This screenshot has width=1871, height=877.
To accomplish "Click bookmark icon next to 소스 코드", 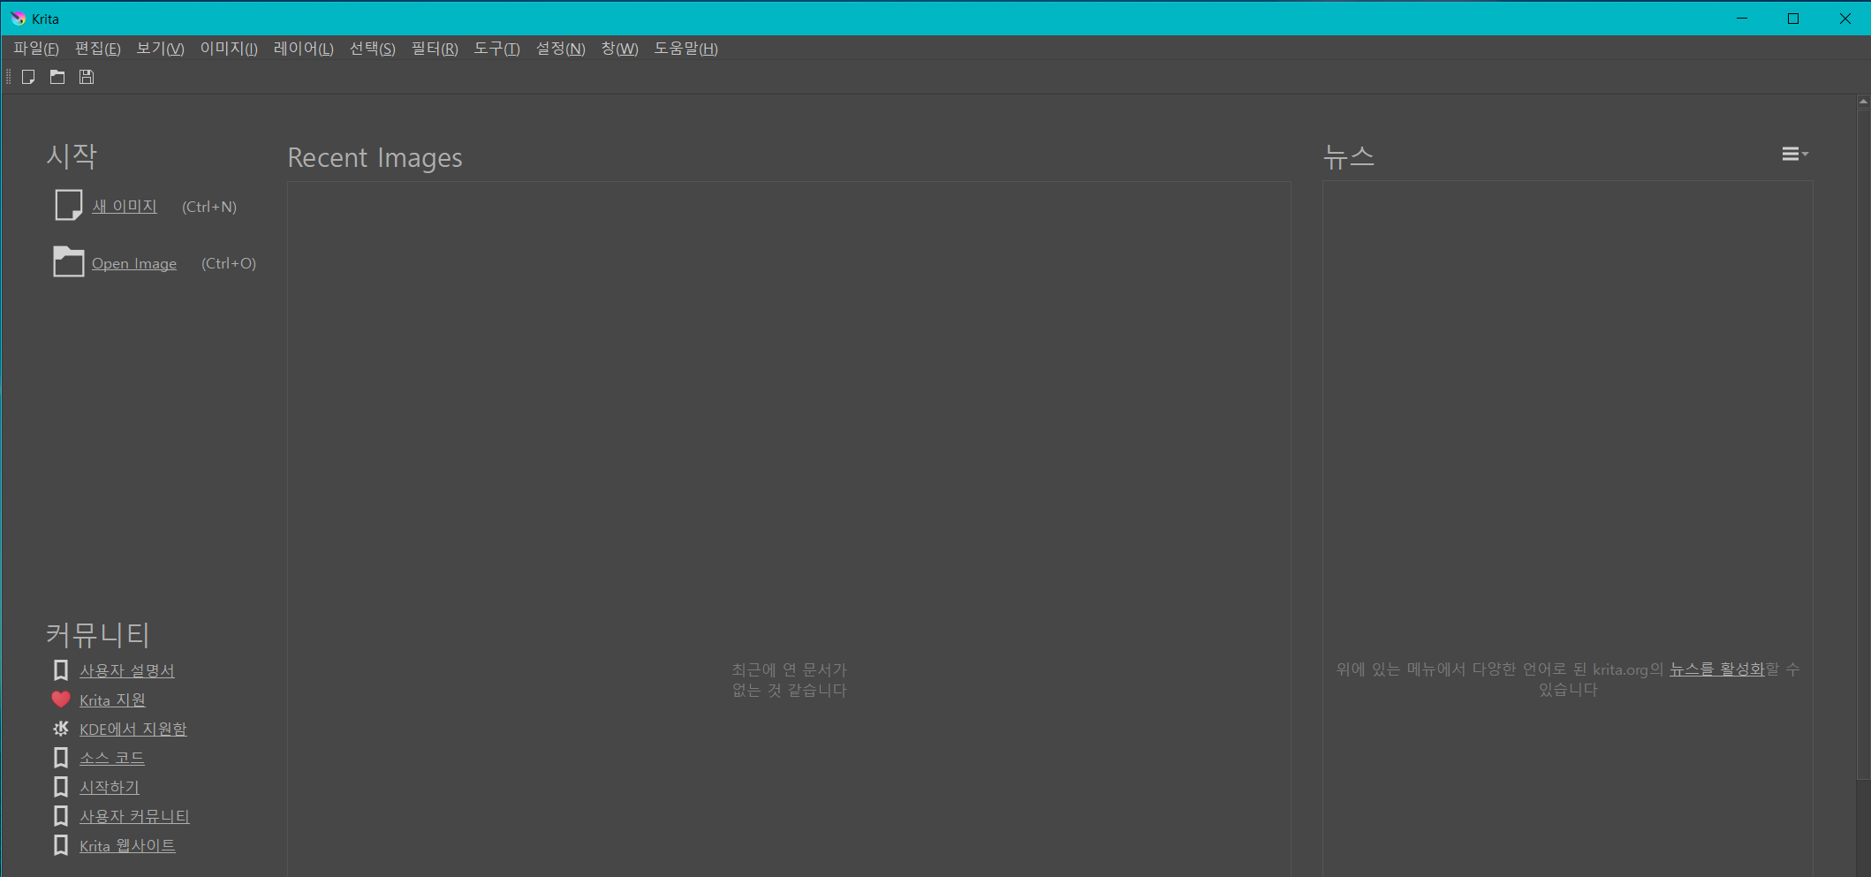I will pyautogui.click(x=61, y=758).
